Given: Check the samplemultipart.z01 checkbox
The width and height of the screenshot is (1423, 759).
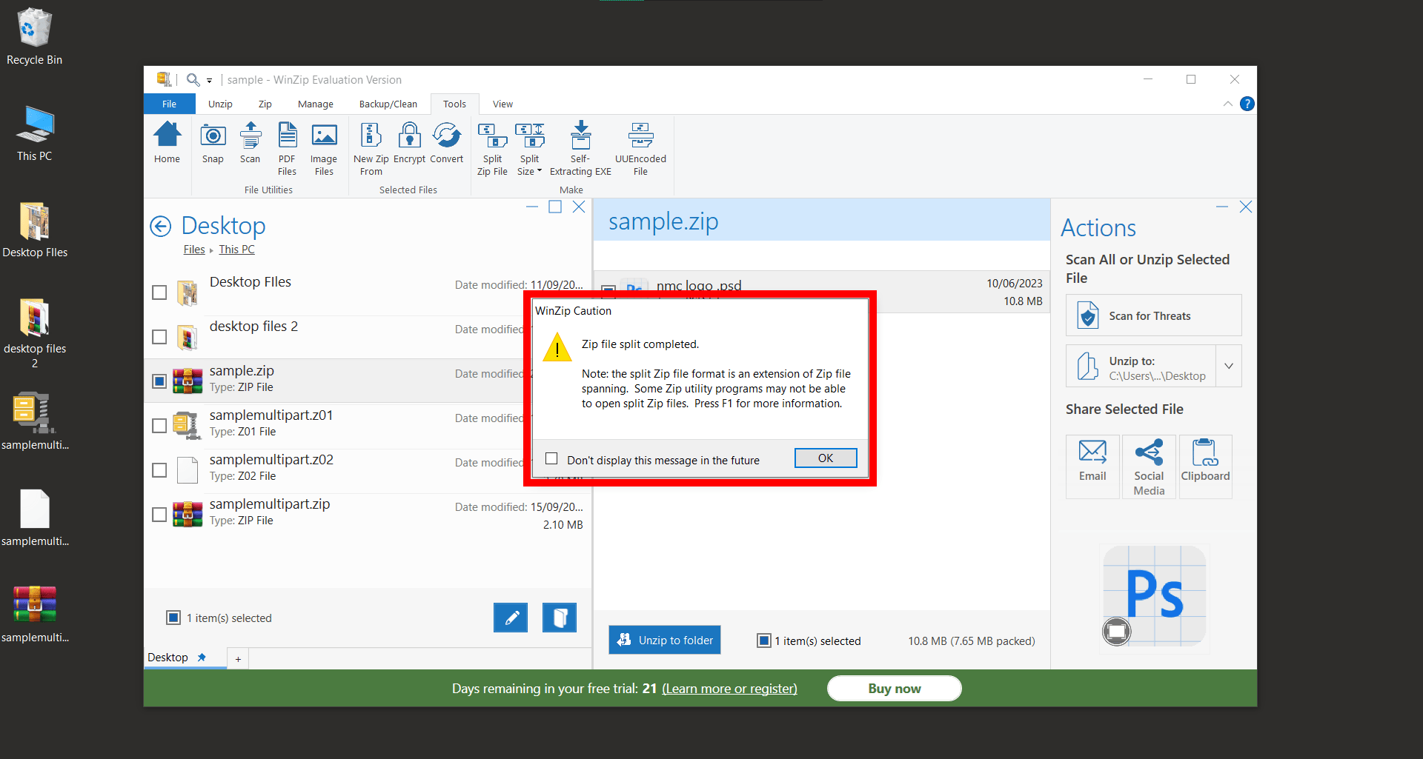Looking at the screenshot, I should [159, 425].
